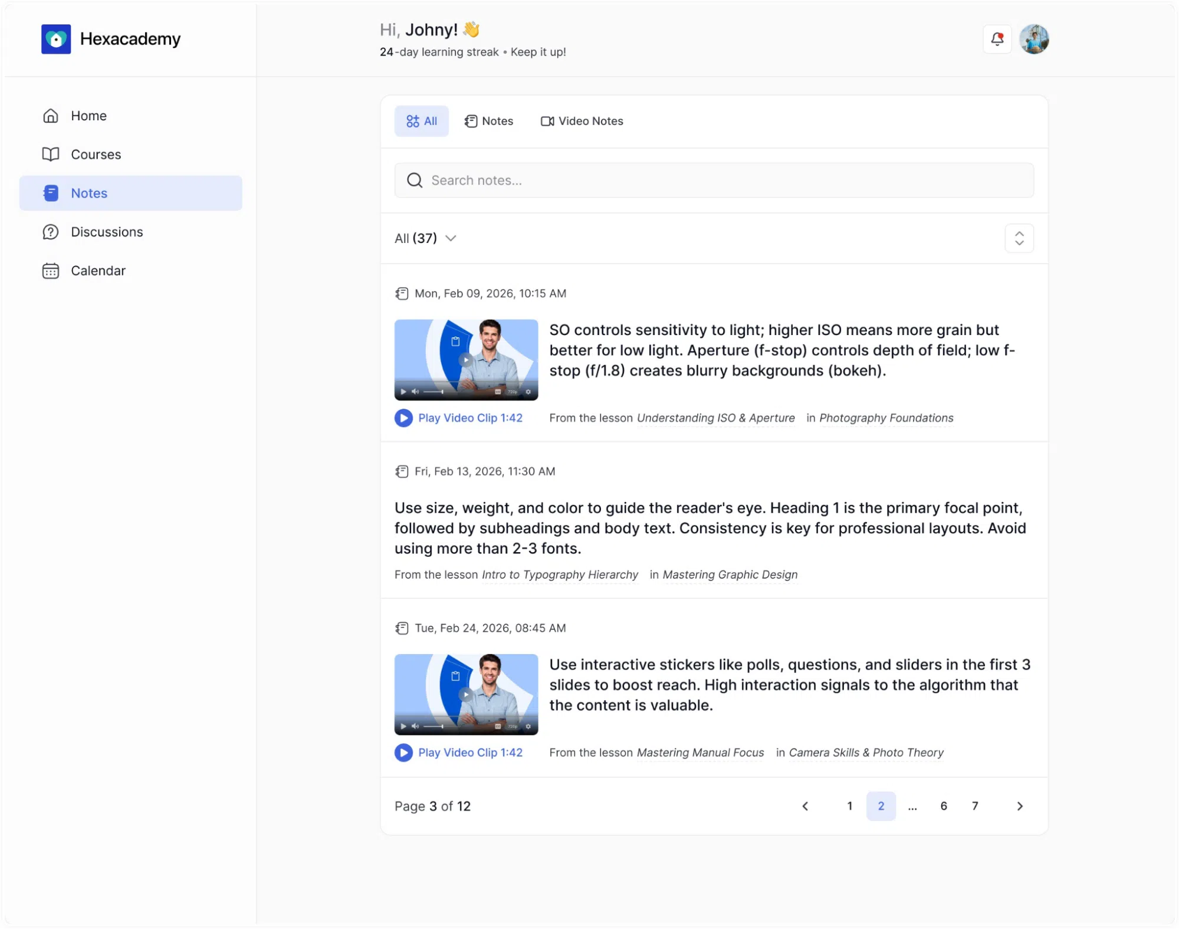Click the All tab grid icon
Image resolution: width=1179 pixels, height=929 pixels.
point(413,121)
